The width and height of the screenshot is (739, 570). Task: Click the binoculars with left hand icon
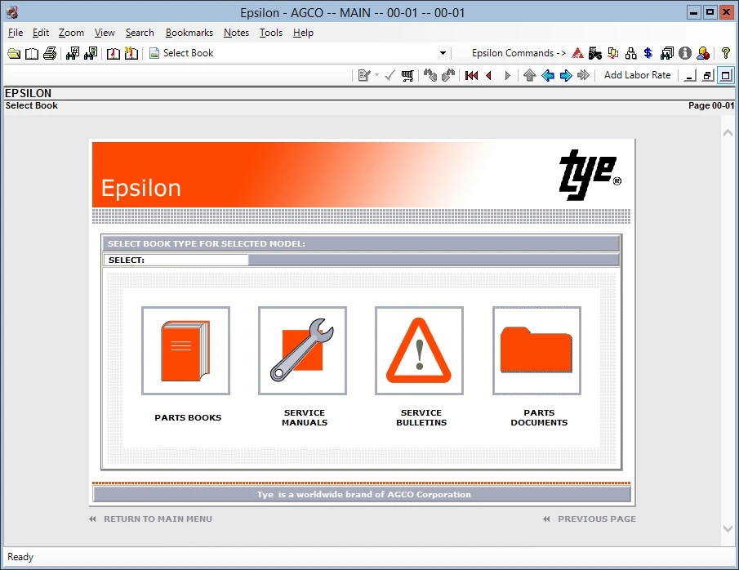430,75
